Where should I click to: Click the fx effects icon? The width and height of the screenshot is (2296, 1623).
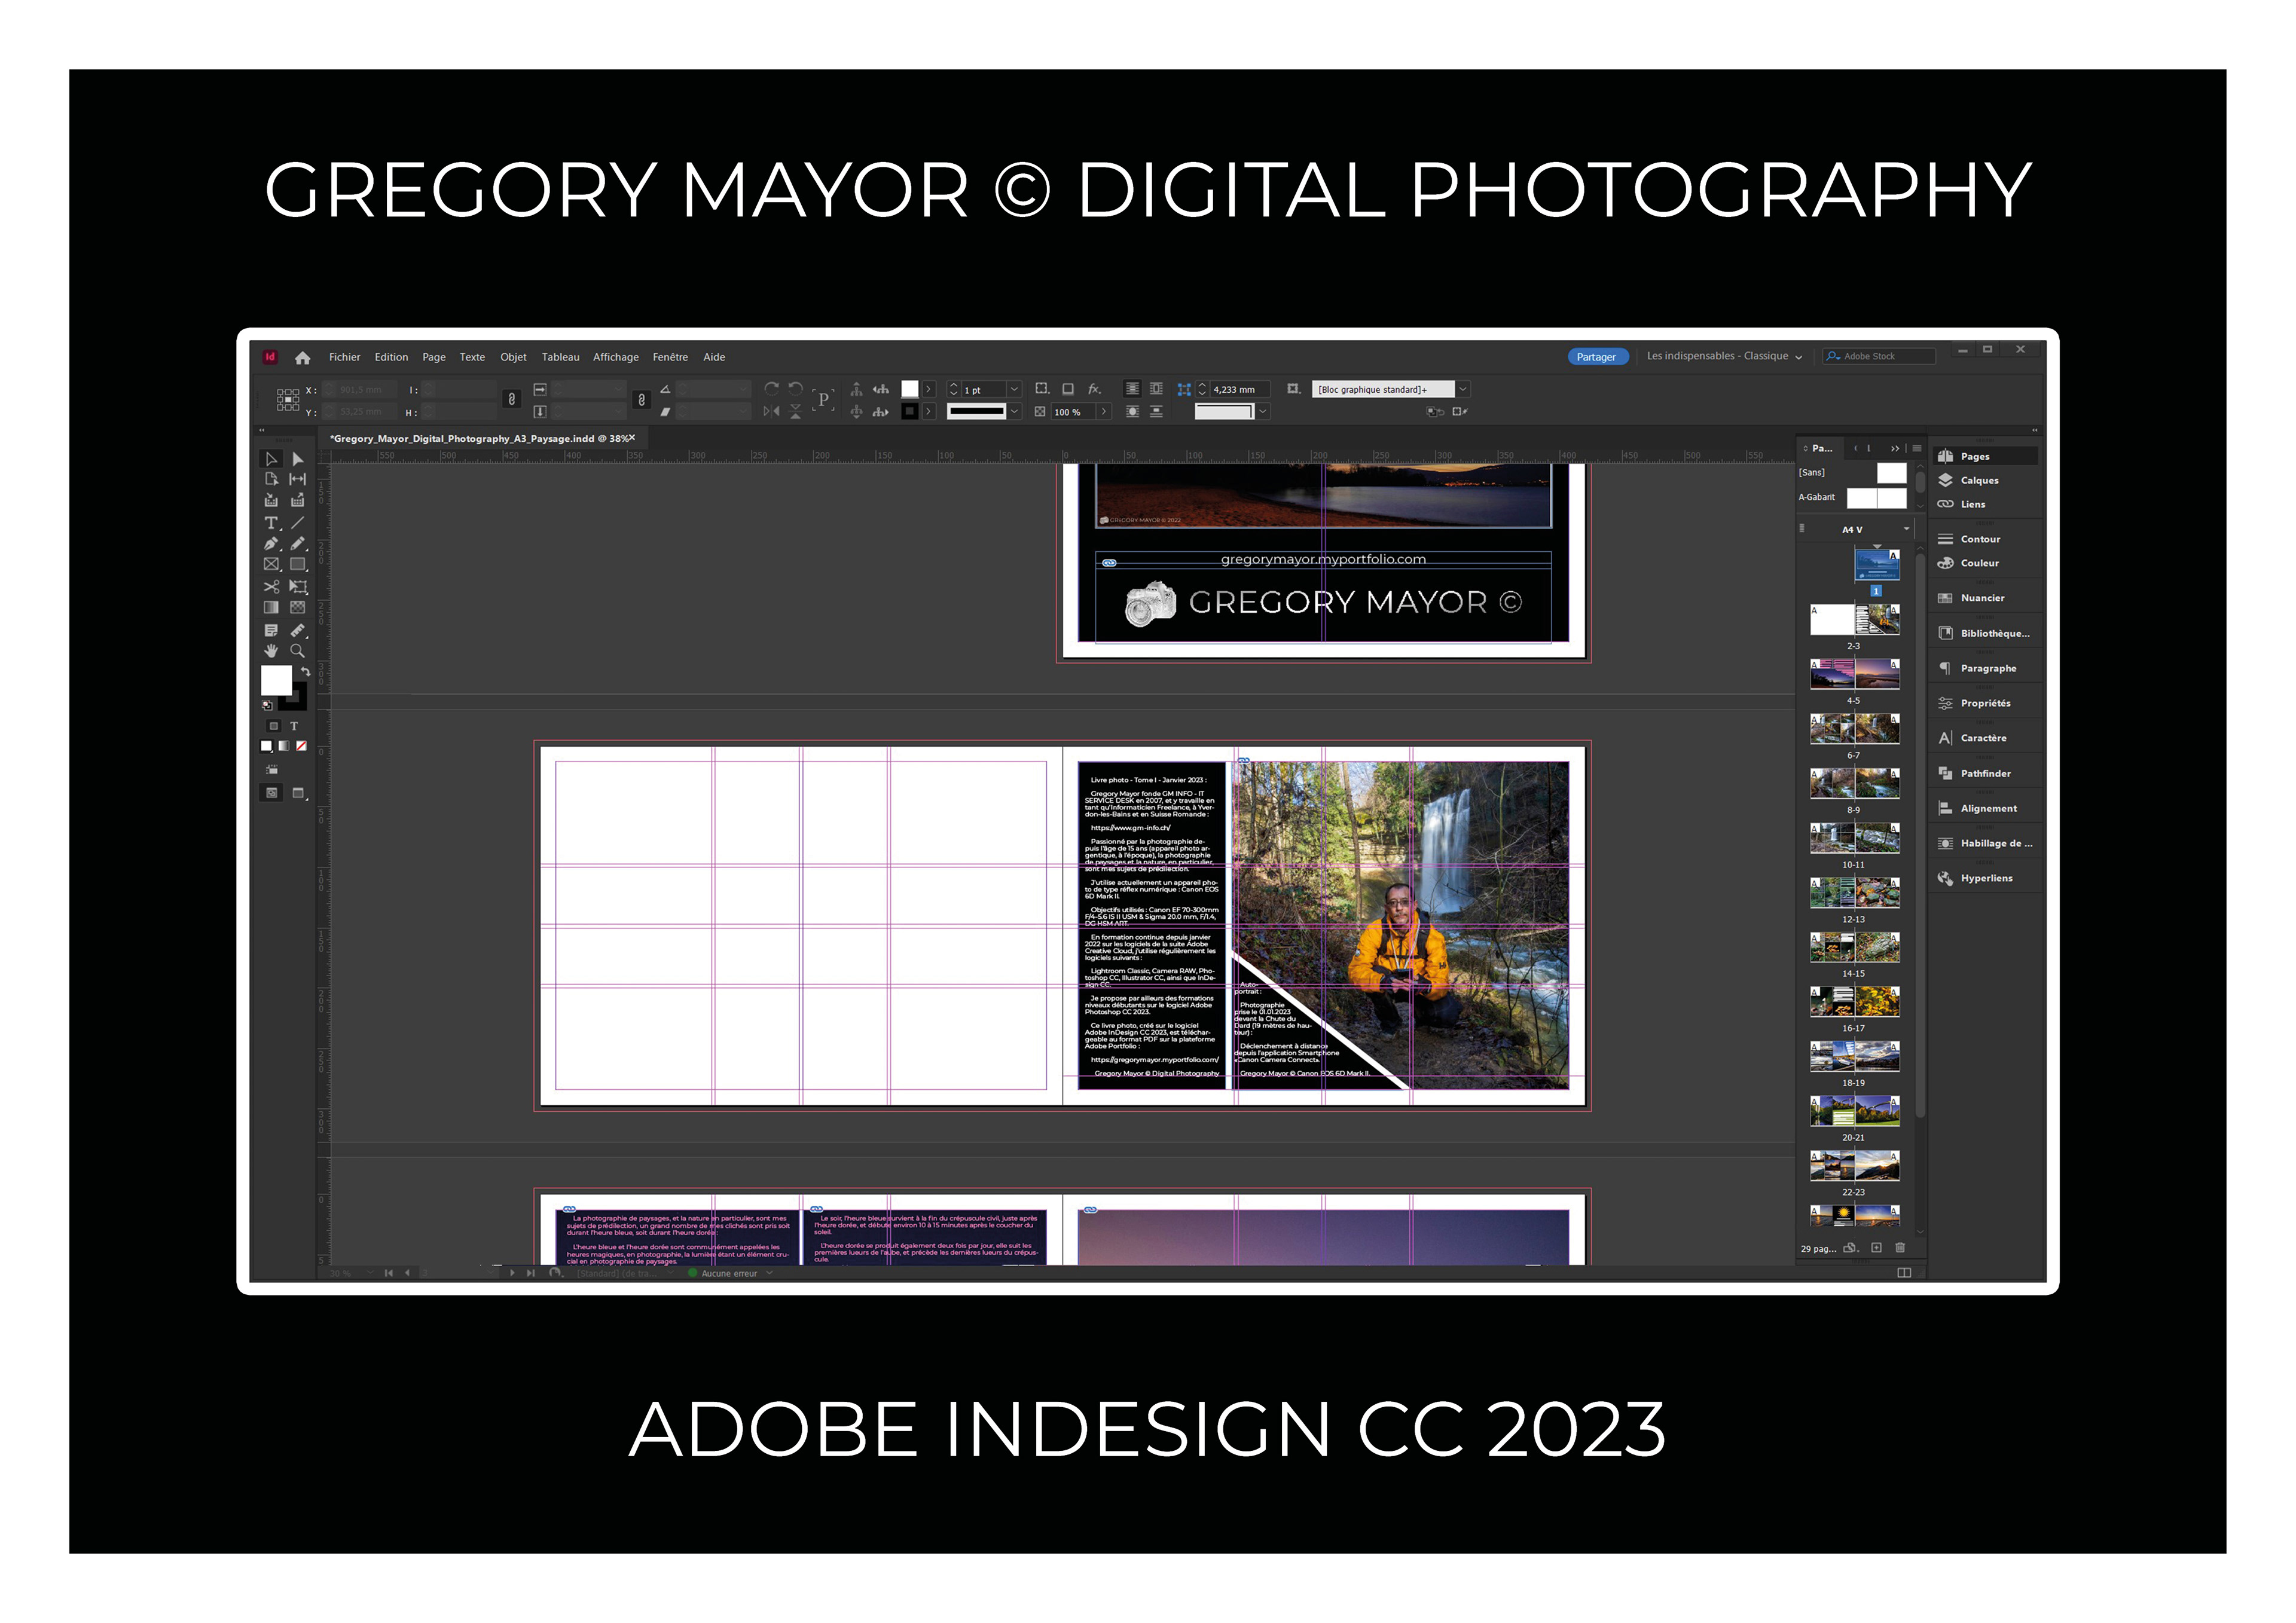click(x=1094, y=389)
